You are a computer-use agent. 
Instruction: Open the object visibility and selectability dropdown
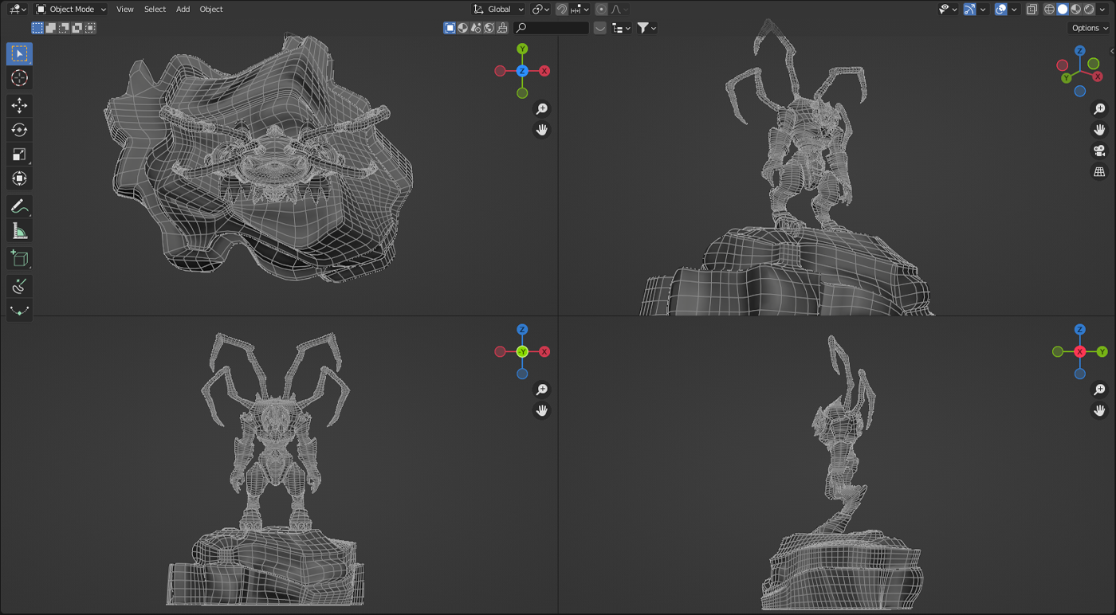947,10
